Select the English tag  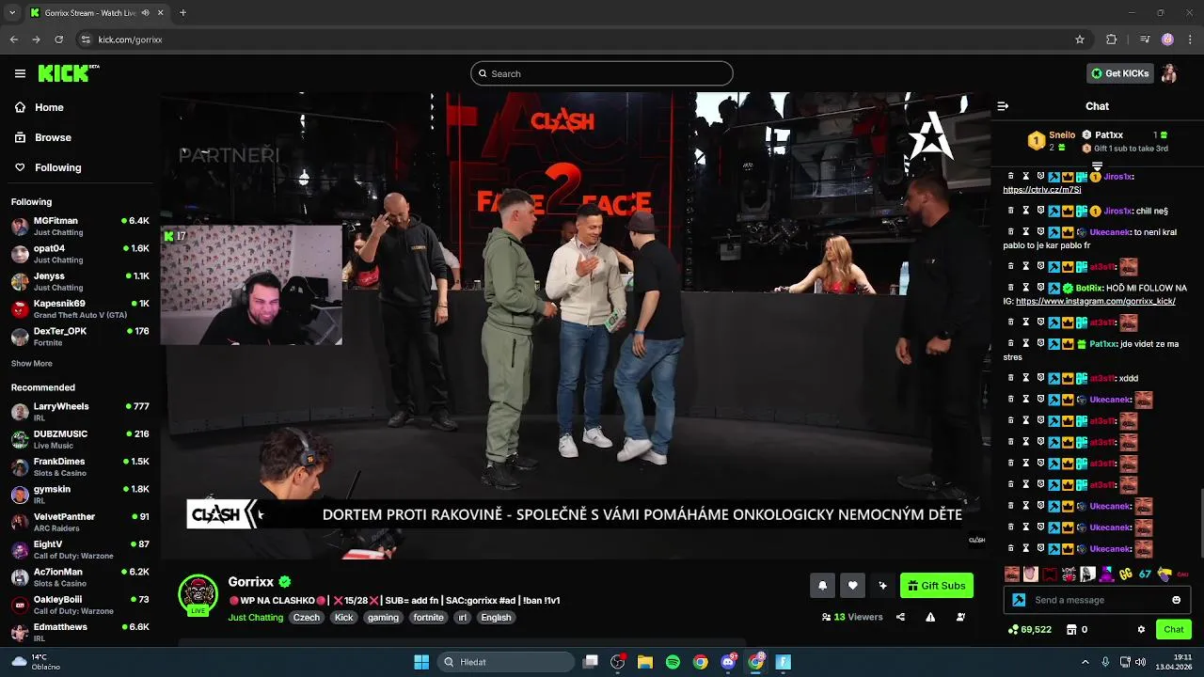pyautogui.click(x=496, y=618)
